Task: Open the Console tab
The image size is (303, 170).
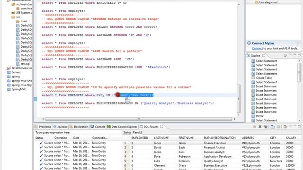Action: 98,127
